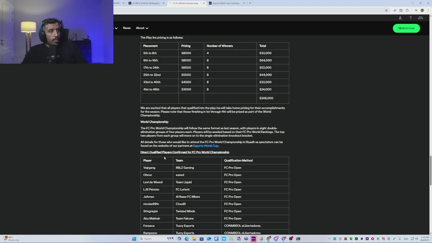Open the News menu item
The image size is (432, 243).
pos(127,28)
